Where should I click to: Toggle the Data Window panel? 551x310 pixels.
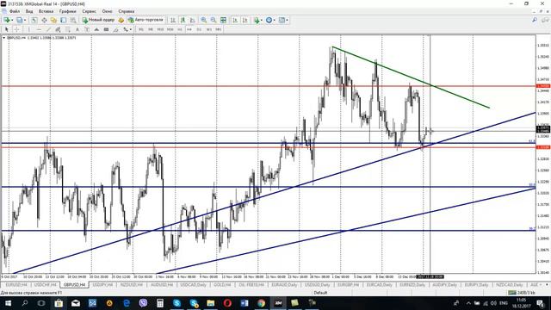tap(44, 20)
